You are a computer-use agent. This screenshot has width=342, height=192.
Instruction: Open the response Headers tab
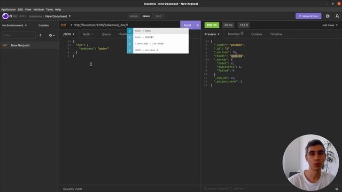pyautogui.click(x=235, y=34)
